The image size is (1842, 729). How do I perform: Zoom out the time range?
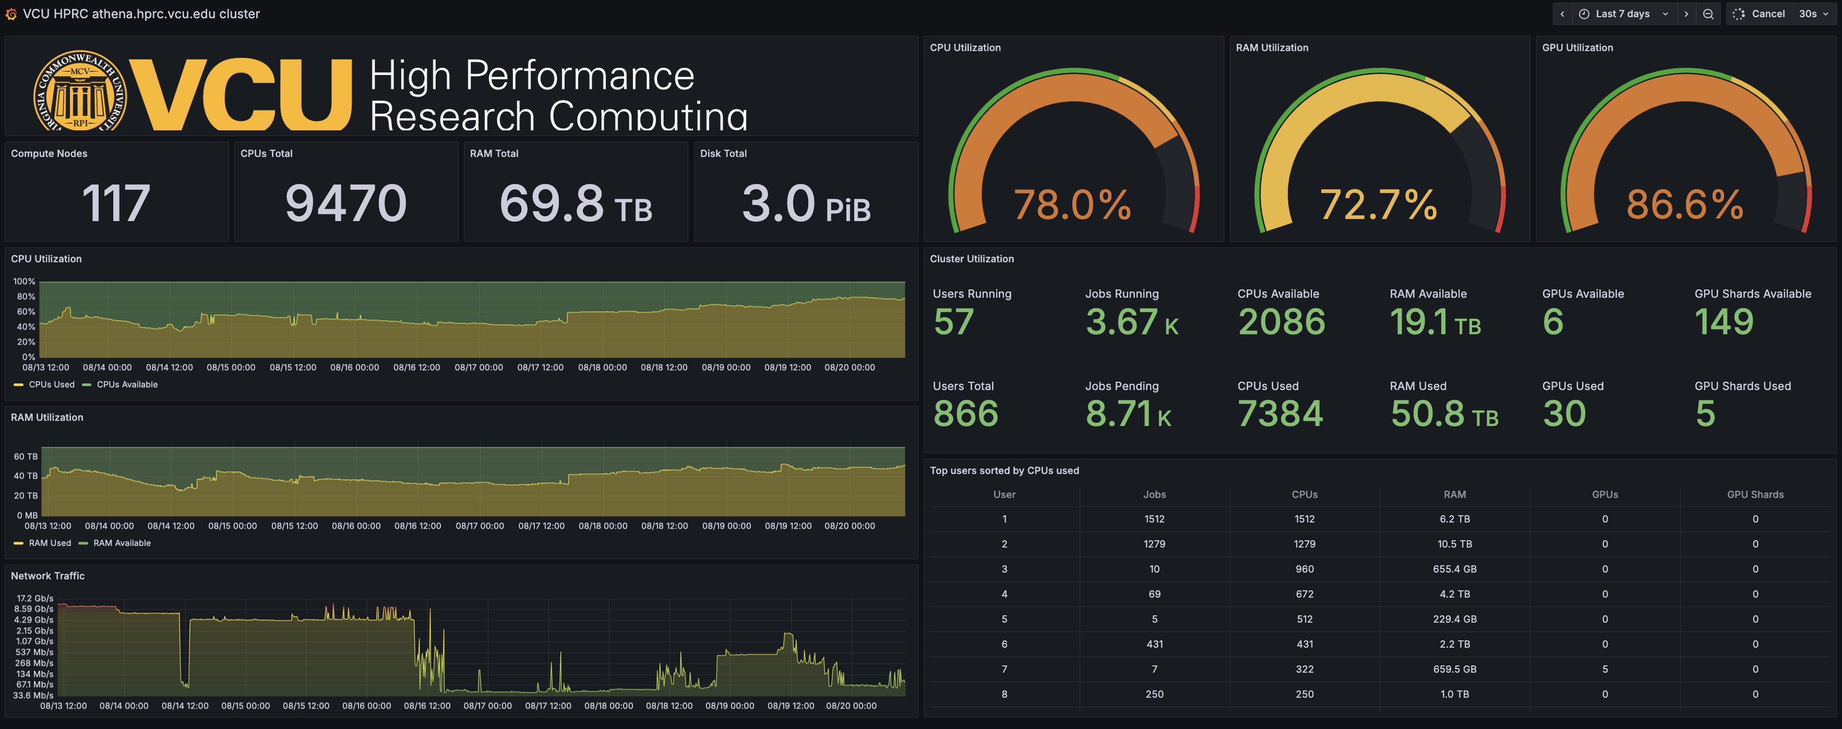(1708, 14)
